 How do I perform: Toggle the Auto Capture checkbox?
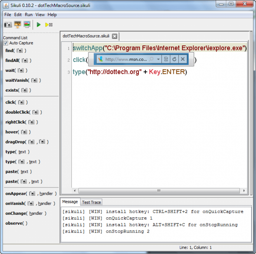6,43
